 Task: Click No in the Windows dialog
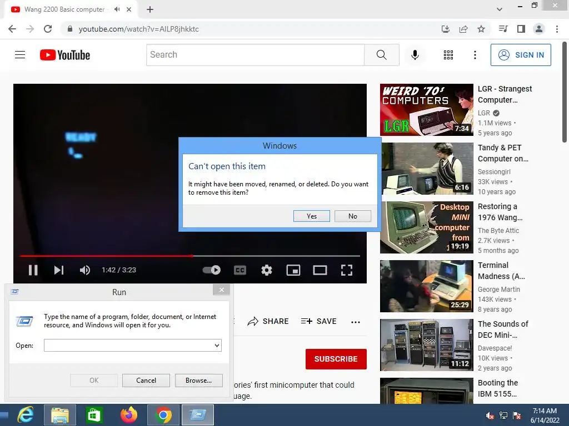[x=353, y=216]
